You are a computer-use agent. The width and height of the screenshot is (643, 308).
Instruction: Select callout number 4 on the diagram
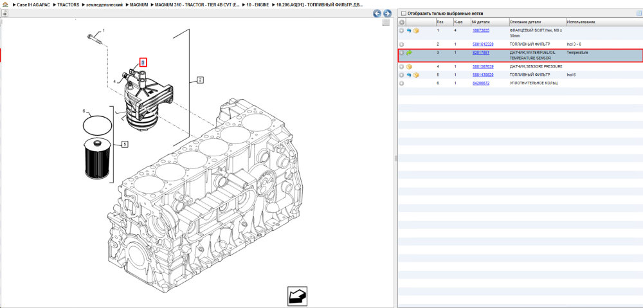pos(115,82)
